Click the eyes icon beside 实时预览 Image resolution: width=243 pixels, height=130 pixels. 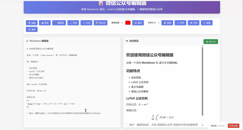click(127, 41)
